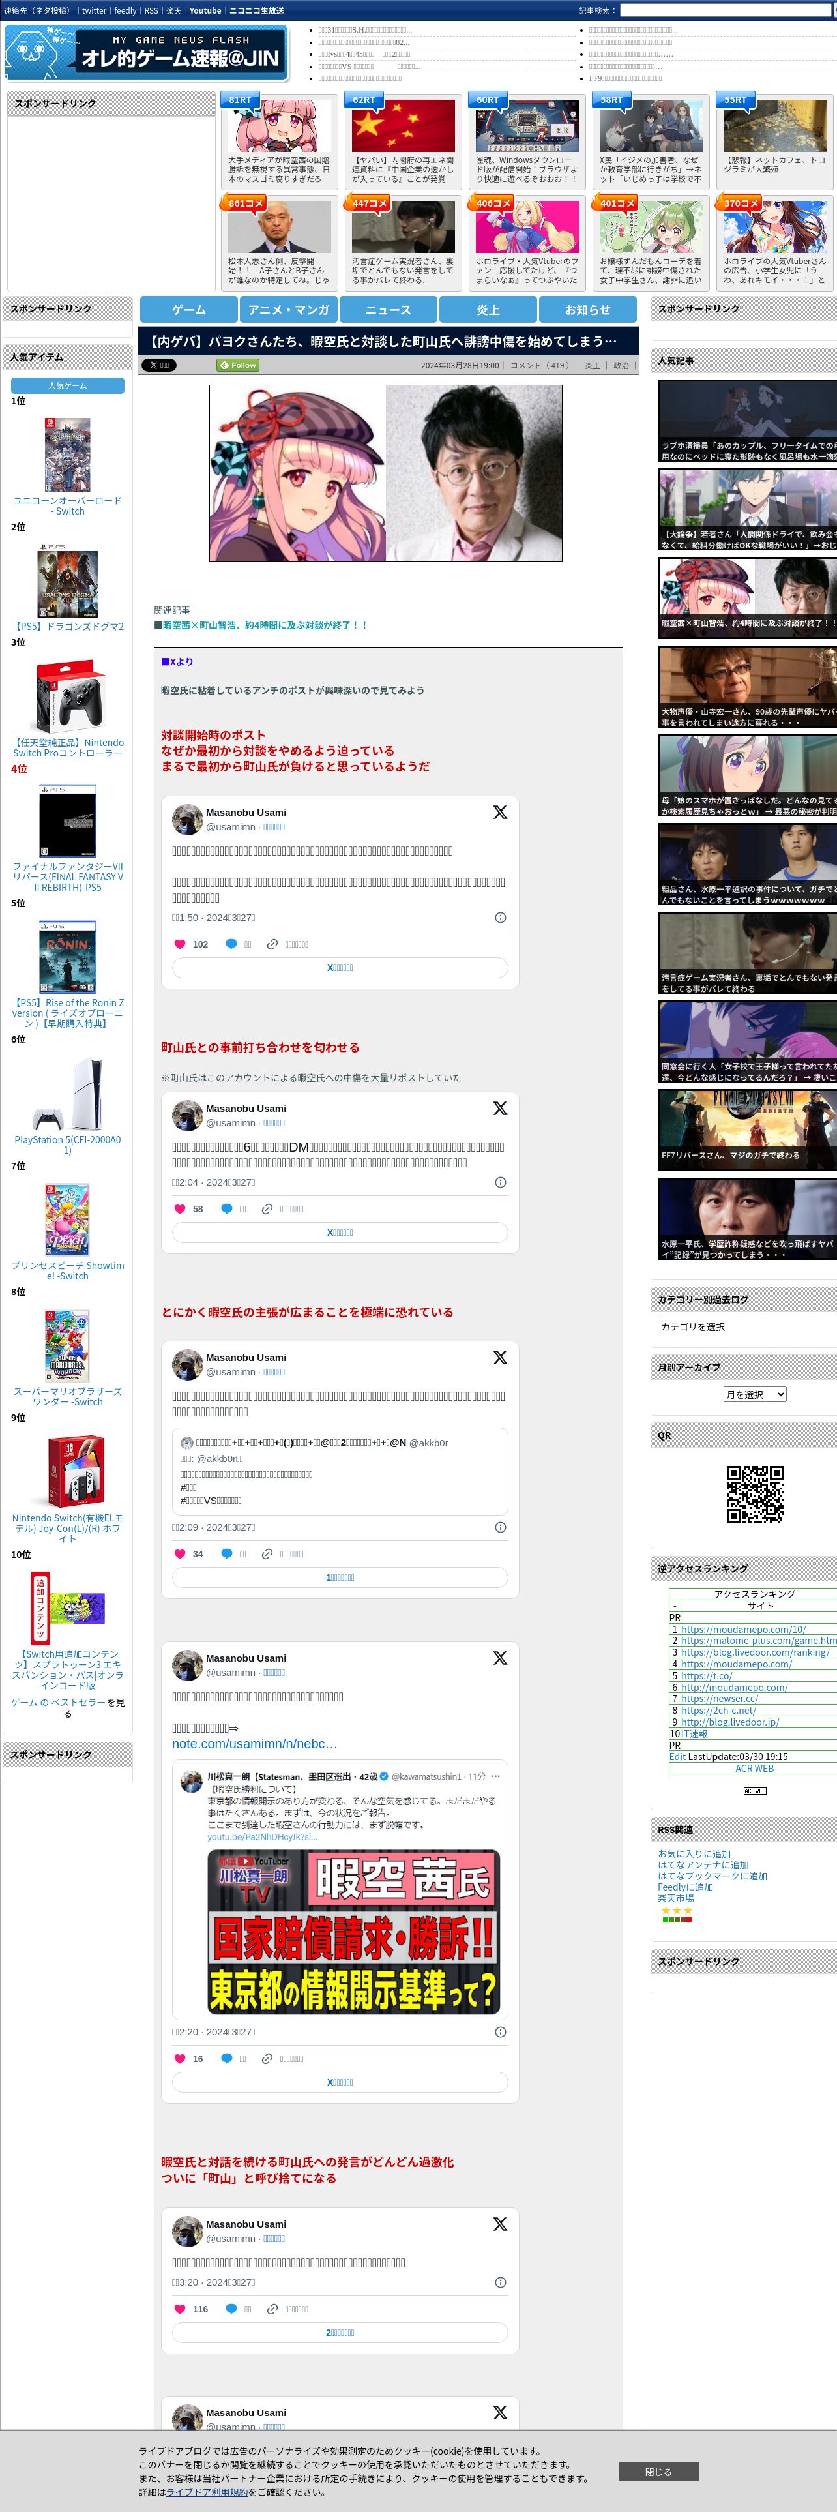Image resolution: width=837 pixels, height=2512 pixels.
Task: Click the 楽天市場 link in RSS関連
Action: [675, 1898]
